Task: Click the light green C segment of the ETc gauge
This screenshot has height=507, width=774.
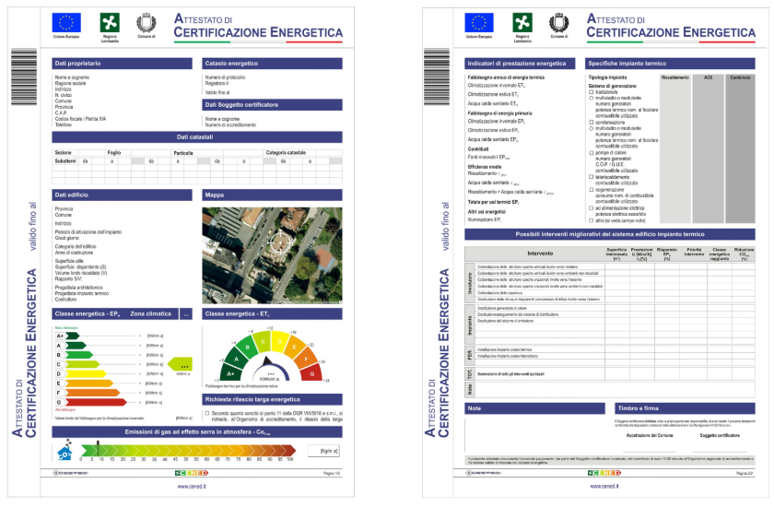Action: (262, 341)
